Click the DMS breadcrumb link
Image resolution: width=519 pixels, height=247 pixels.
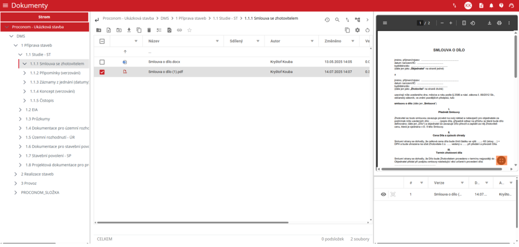pyautogui.click(x=165, y=18)
